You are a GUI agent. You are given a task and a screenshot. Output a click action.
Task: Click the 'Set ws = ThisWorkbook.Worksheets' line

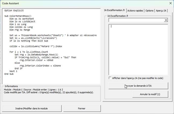(53, 35)
